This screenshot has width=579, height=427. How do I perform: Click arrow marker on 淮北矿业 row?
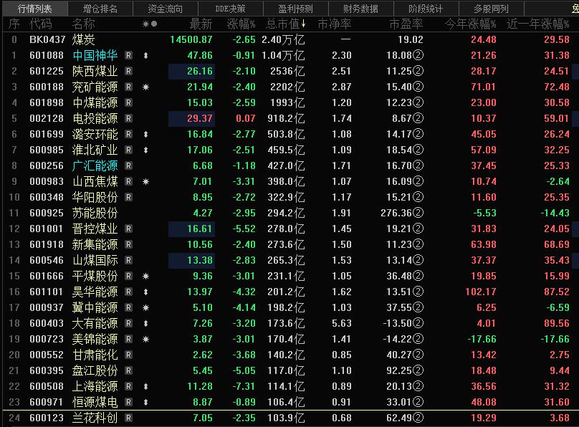[x=146, y=150]
